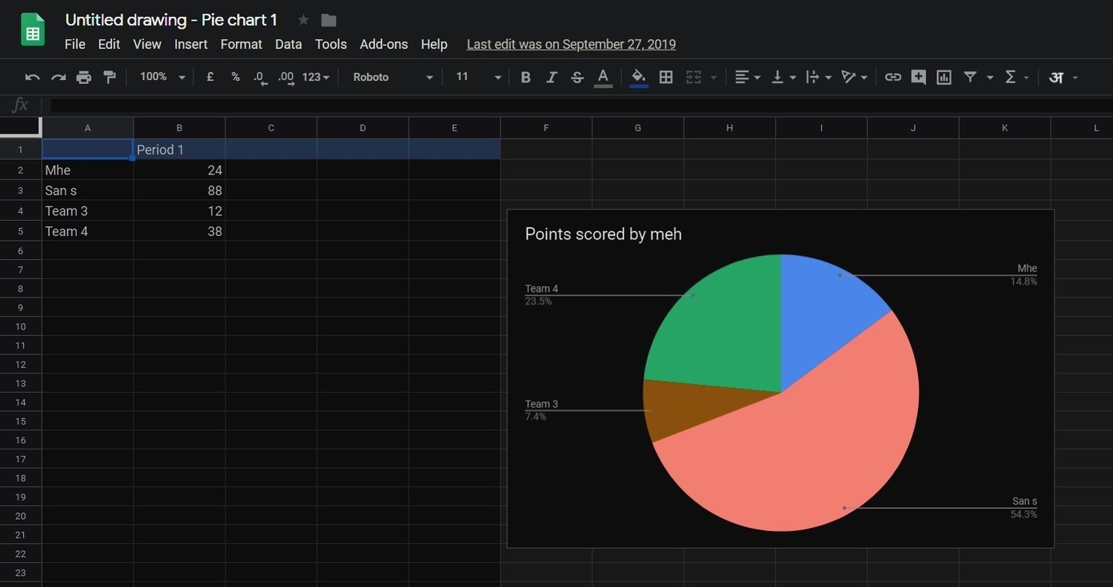Image resolution: width=1113 pixels, height=587 pixels.
Task: Click the last edit was on September 27 link
Action: 571,45
